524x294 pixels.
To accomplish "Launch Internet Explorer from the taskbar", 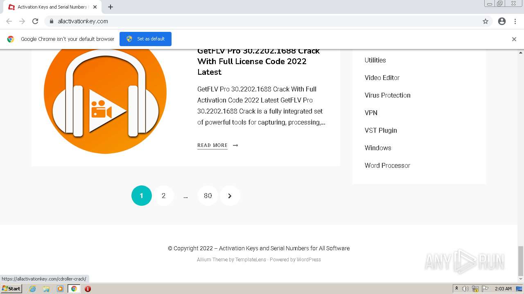I will [x=33, y=289].
